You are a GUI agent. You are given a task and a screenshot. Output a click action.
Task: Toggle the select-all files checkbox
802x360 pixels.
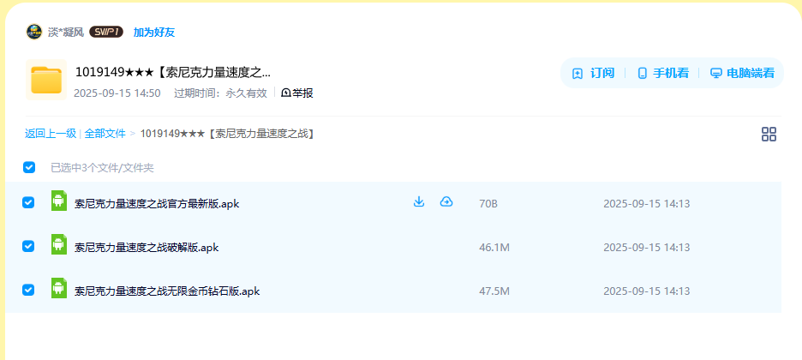pyautogui.click(x=28, y=167)
